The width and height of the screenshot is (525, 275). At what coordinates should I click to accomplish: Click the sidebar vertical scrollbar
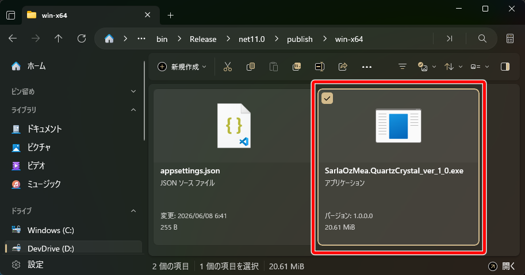pyautogui.click(x=144, y=101)
